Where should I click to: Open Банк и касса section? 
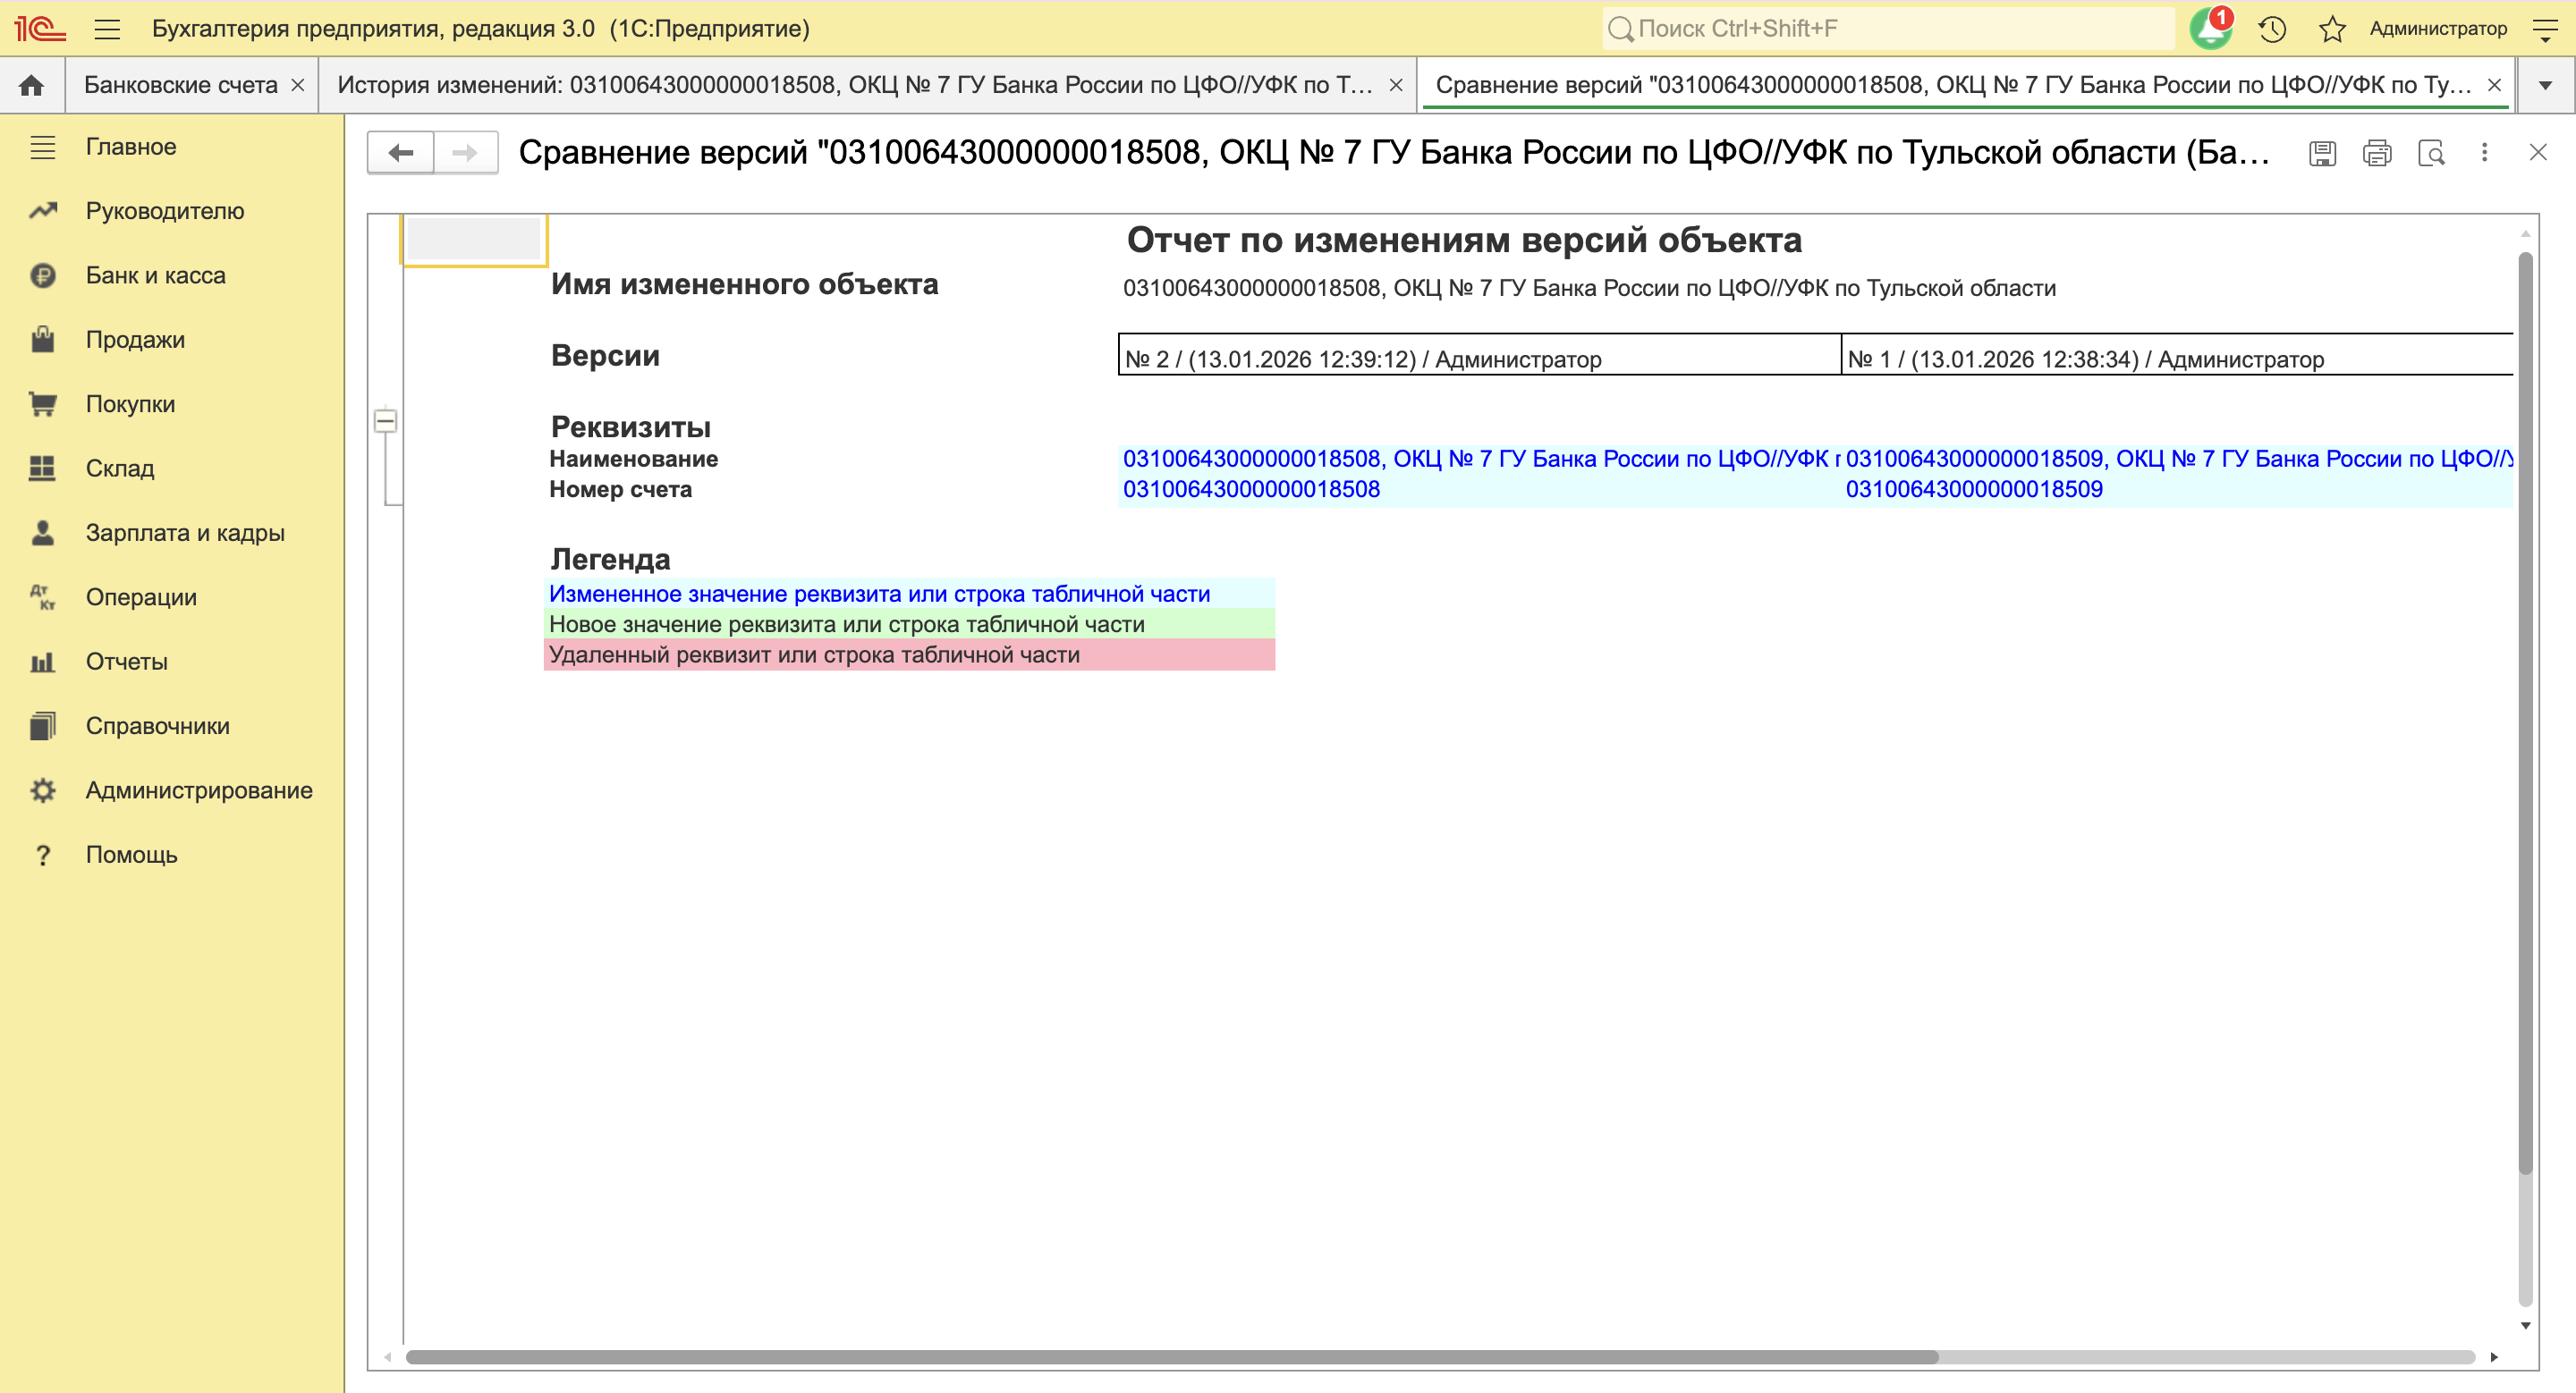click(155, 274)
